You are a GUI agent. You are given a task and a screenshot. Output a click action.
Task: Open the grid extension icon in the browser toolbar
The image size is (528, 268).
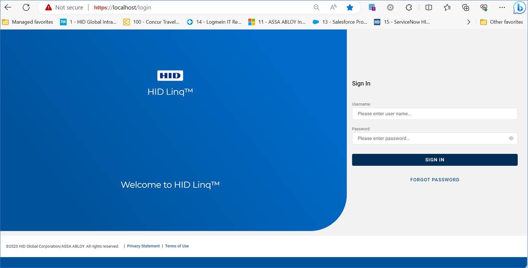tap(372, 7)
